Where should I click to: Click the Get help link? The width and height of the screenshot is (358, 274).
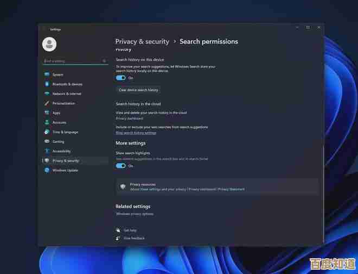(130, 231)
